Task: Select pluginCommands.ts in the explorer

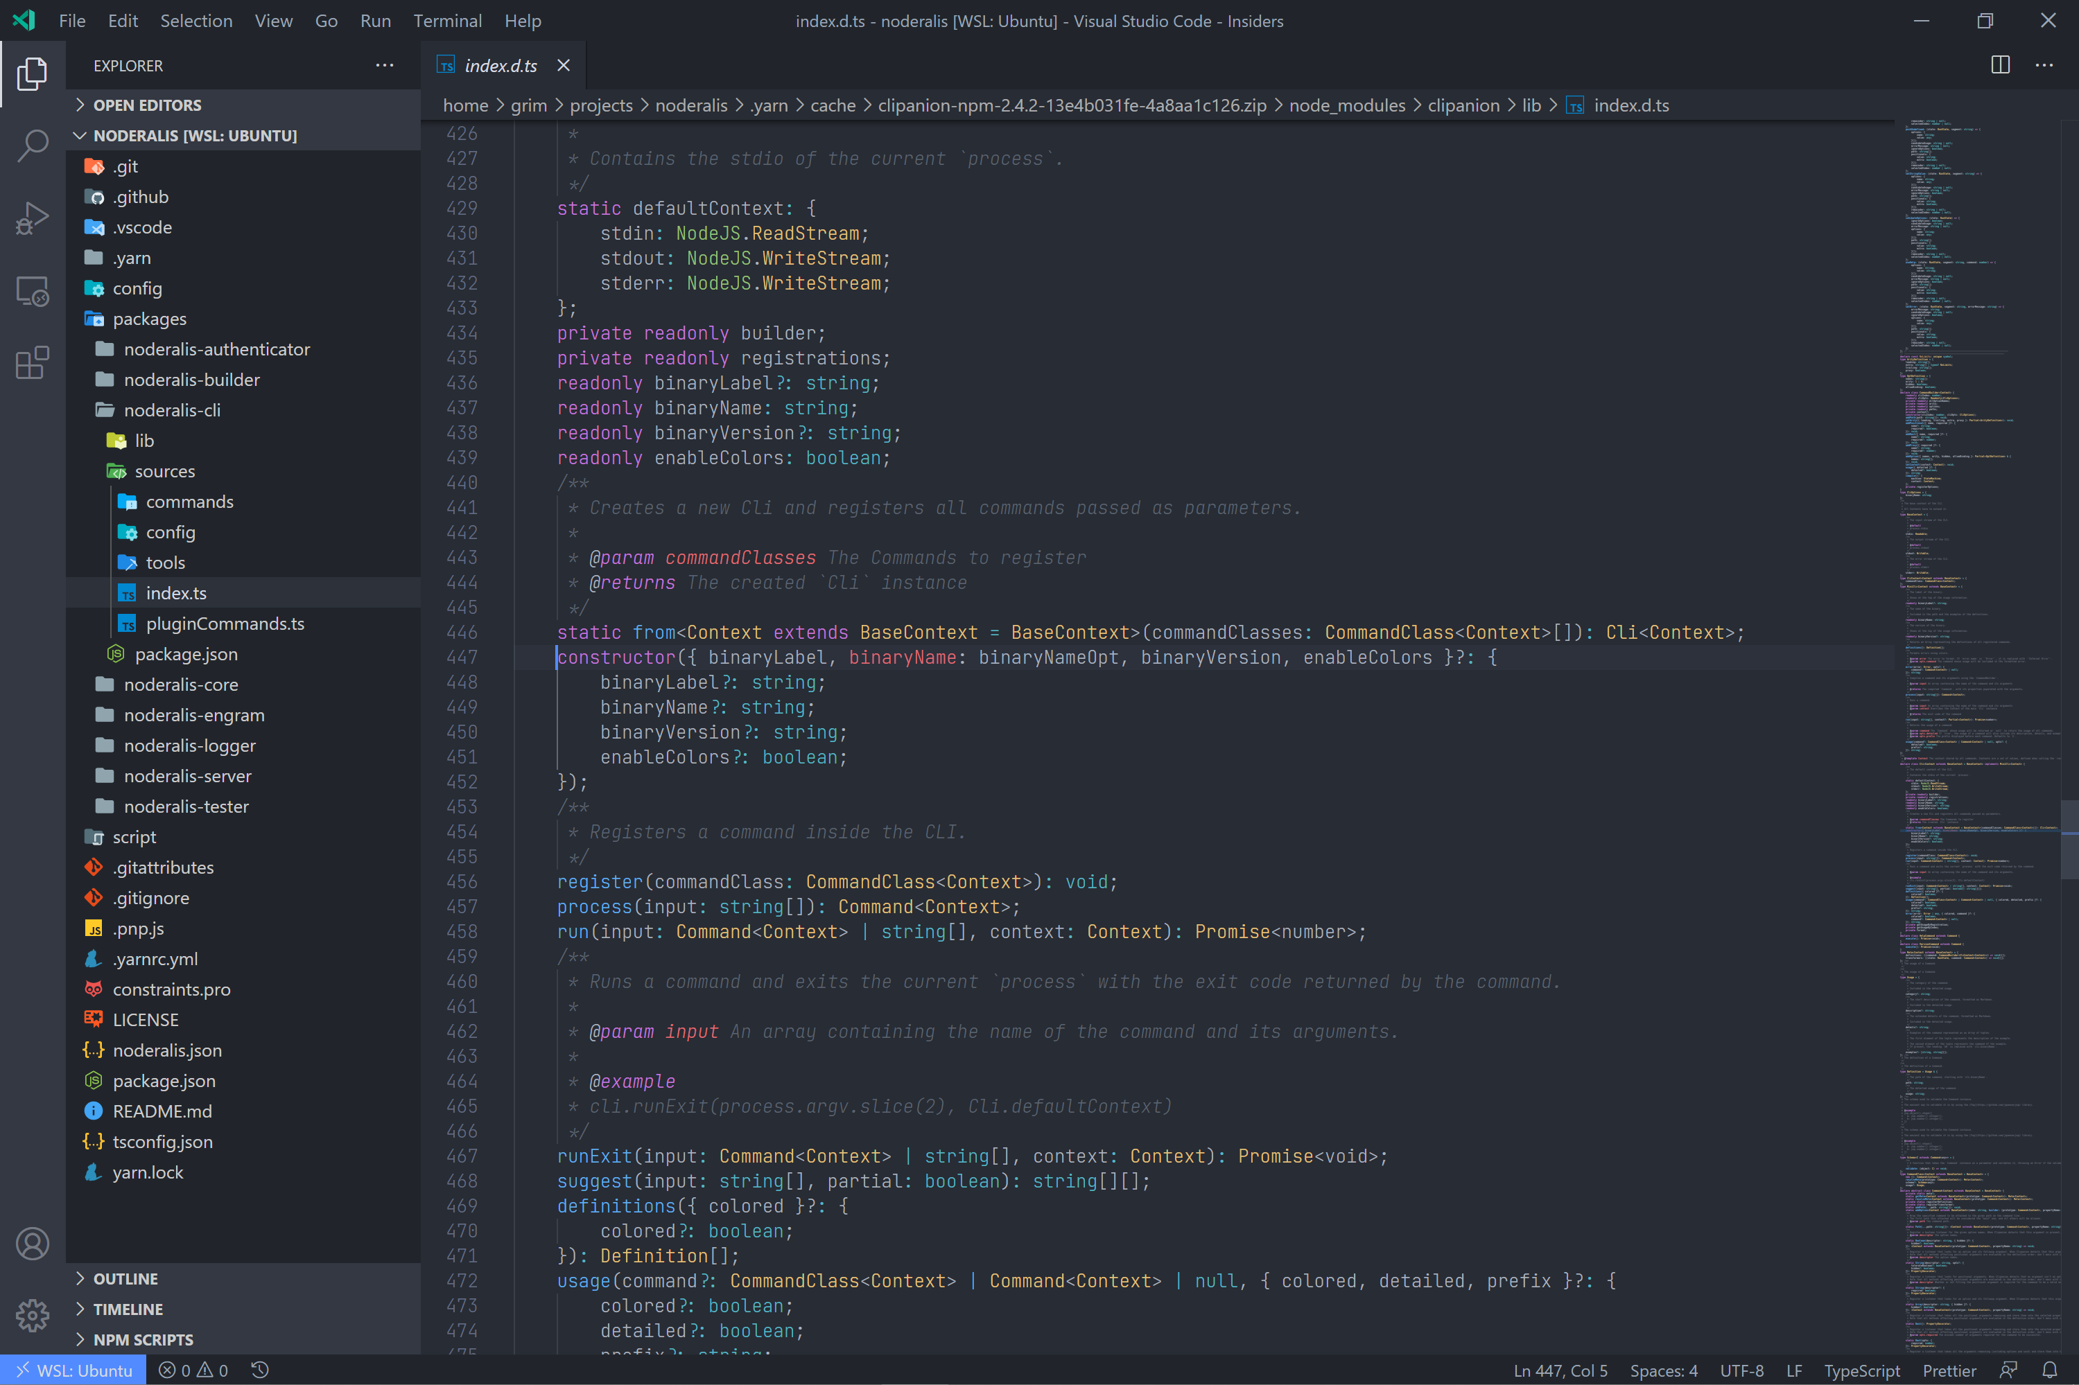Action: coord(225,623)
